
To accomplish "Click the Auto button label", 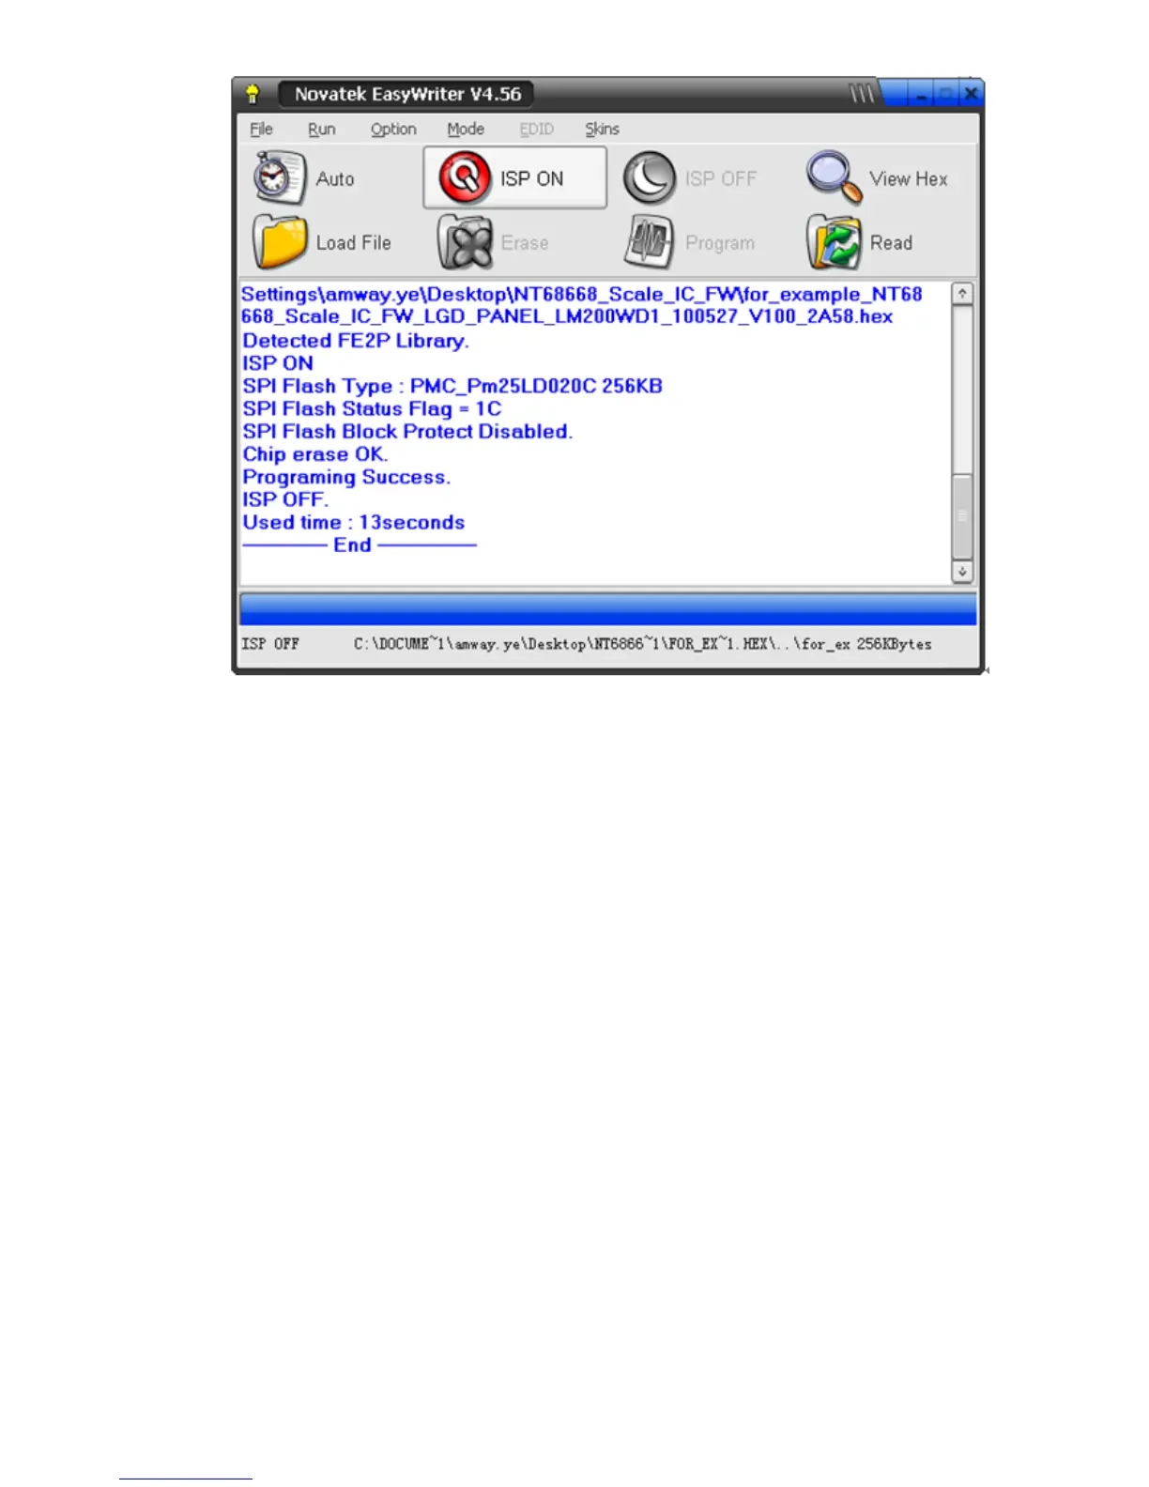I will click(x=335, y=178).
